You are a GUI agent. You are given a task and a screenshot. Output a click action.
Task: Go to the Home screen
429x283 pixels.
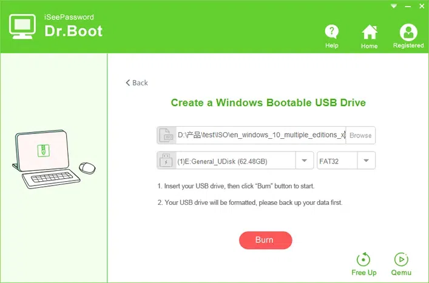[369, 32]
